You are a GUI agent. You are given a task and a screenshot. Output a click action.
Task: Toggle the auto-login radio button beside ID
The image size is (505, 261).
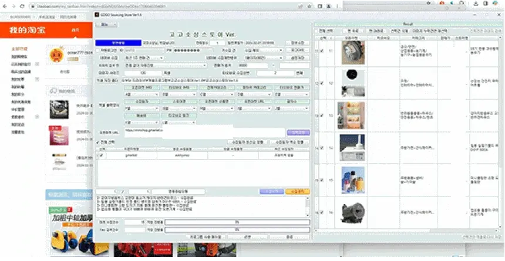(98, 50)
